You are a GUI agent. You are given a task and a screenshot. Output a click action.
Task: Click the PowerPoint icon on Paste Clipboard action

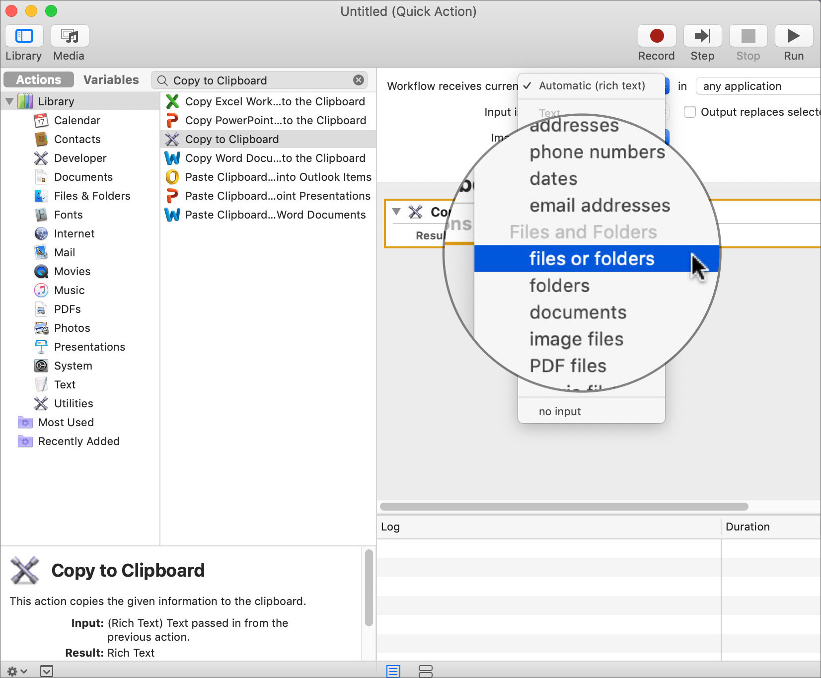pos(172,196)
